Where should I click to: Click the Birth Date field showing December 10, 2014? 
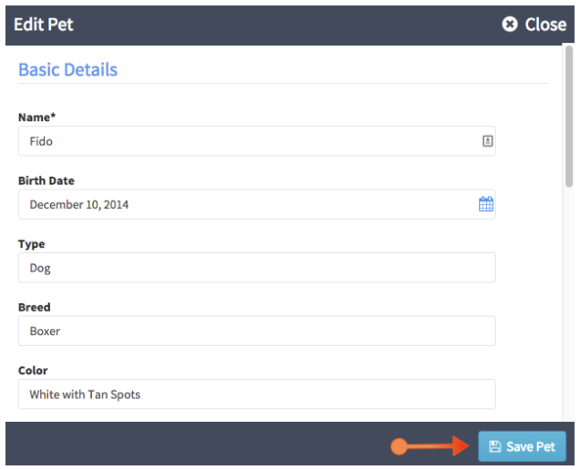click(x=256, y=204)
